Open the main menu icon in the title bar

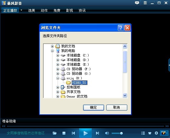coord(145,3)
